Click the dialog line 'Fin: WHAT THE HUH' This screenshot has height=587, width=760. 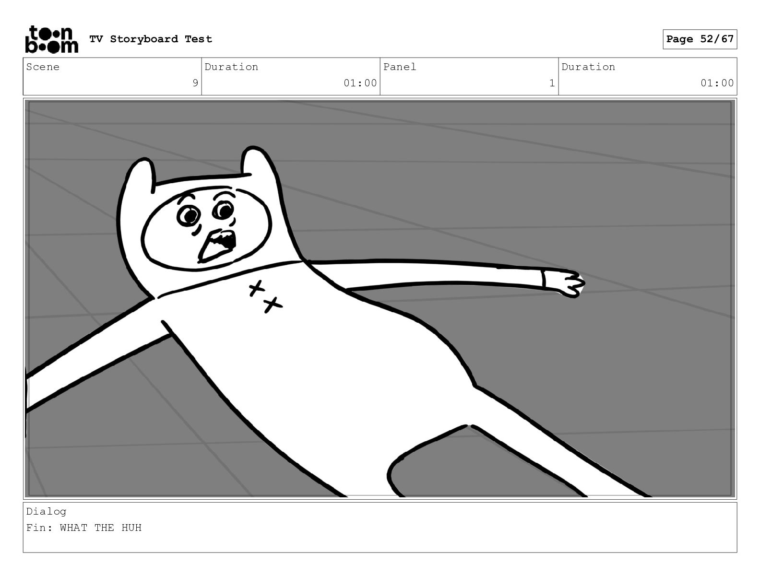[x=84, y=528]
